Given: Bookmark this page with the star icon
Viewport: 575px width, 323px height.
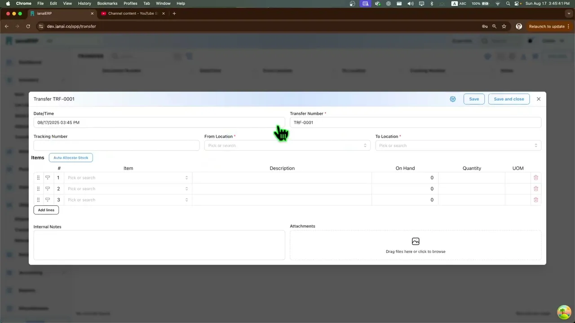Looking at the screenshot, I should 504,26.
